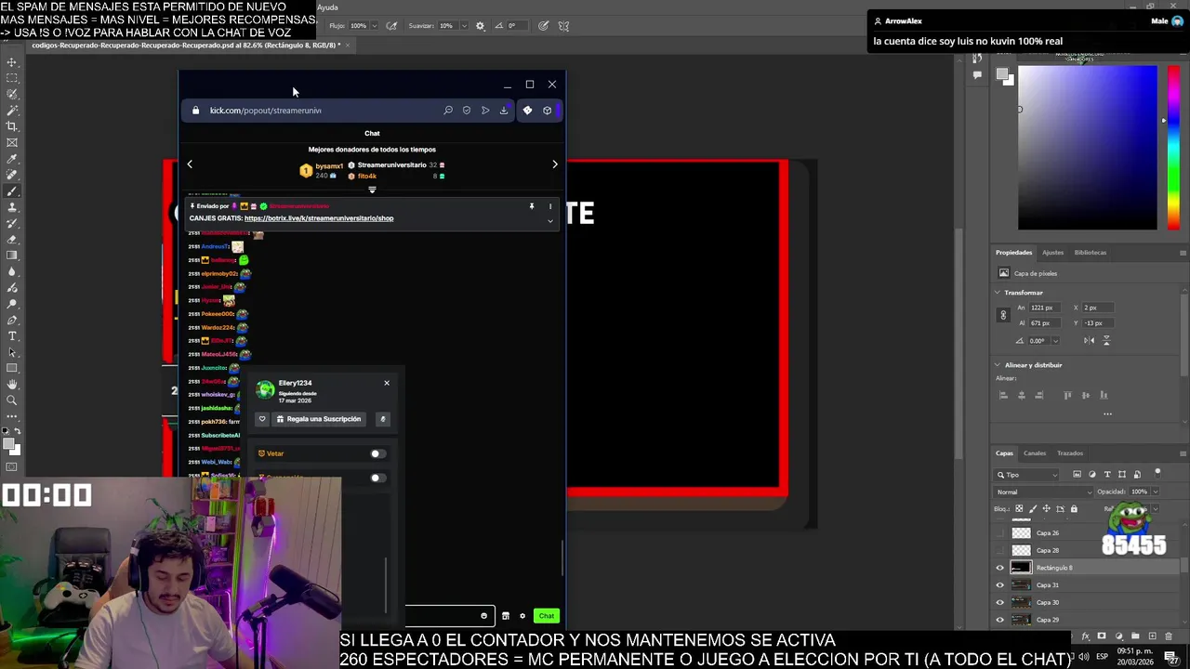
Task: Collapse donors leaderboard with down arrow
Action: coord(372,190)
